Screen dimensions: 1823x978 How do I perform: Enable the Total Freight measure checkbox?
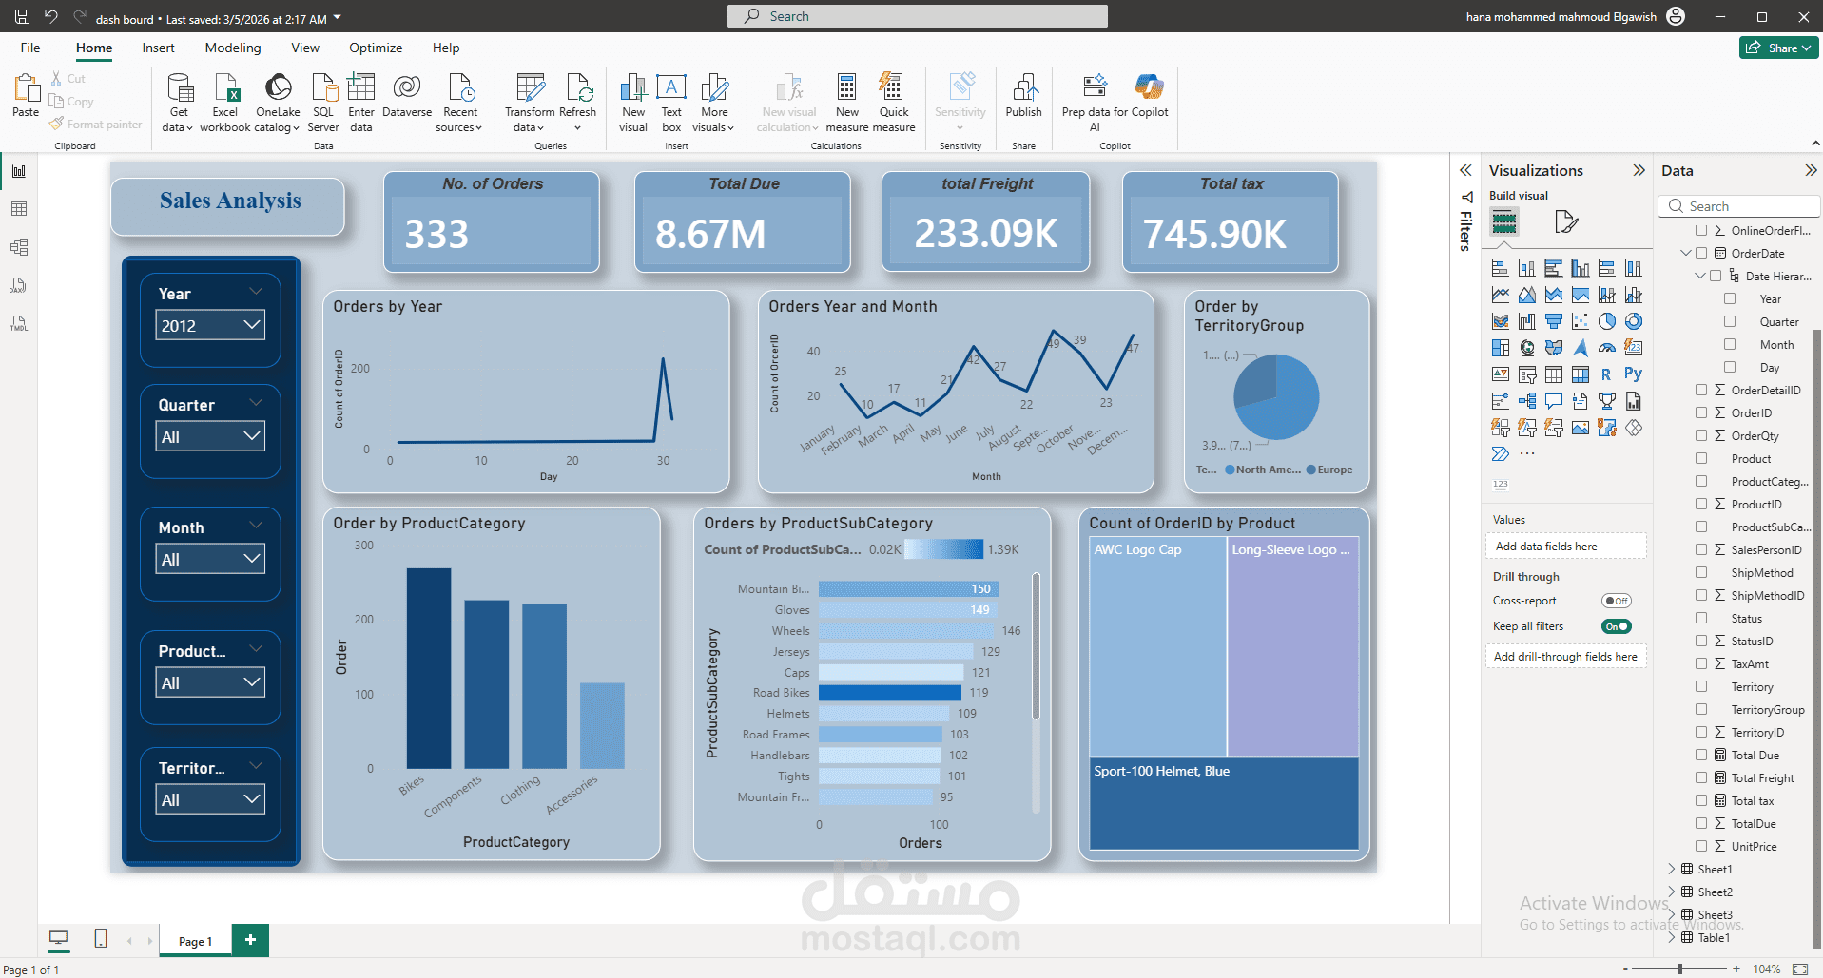pyautogui.click(x=1702, y=777)
